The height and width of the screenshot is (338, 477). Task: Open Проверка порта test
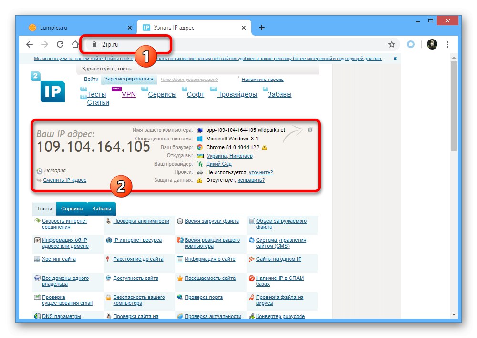204,298
